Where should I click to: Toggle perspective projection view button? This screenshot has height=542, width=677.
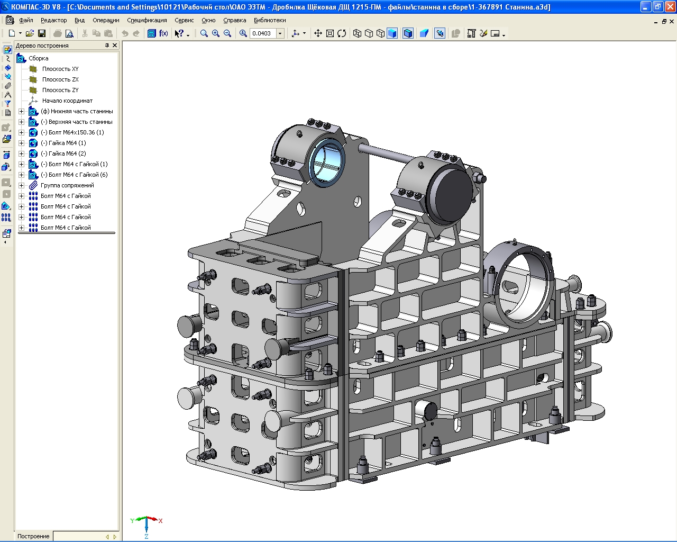coord(424,33)
